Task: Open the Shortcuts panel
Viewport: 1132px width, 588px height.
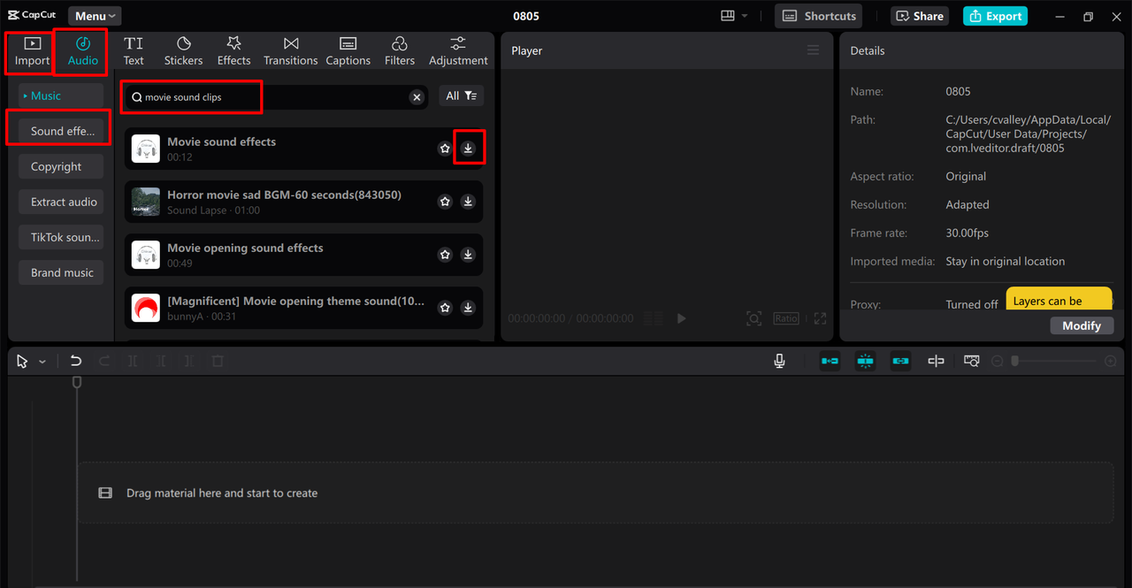Action: [x=819, y=16]
